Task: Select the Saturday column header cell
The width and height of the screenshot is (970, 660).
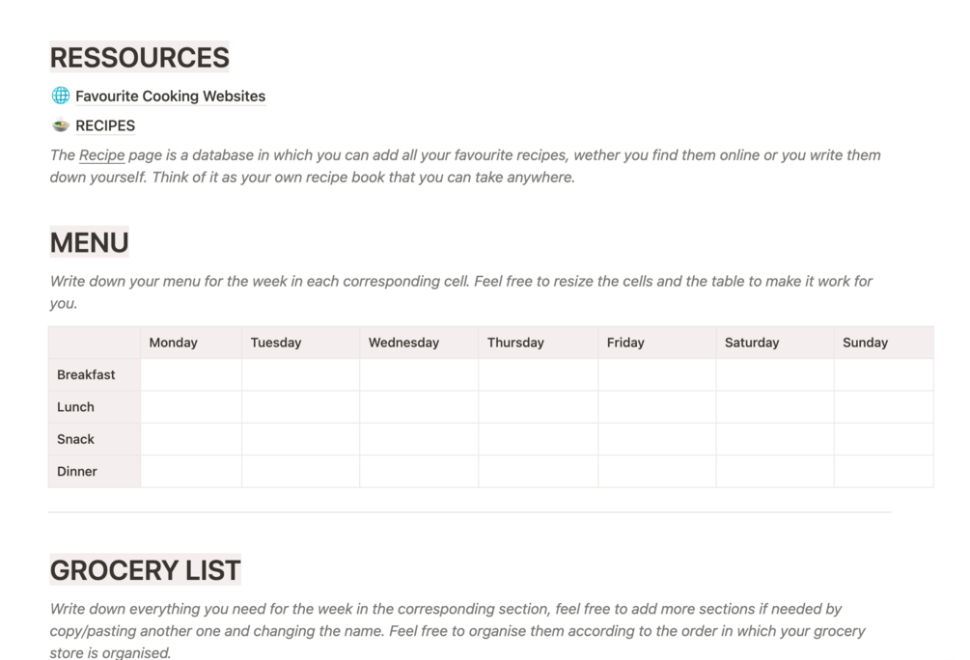Action: [x=774, y=343]
